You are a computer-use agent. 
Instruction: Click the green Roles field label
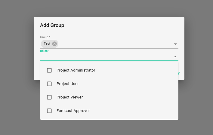[45, 51]
